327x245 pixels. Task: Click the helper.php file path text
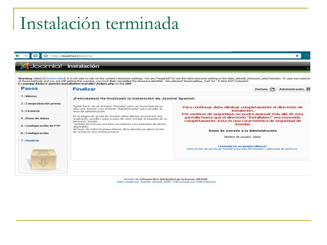(66, 84)
